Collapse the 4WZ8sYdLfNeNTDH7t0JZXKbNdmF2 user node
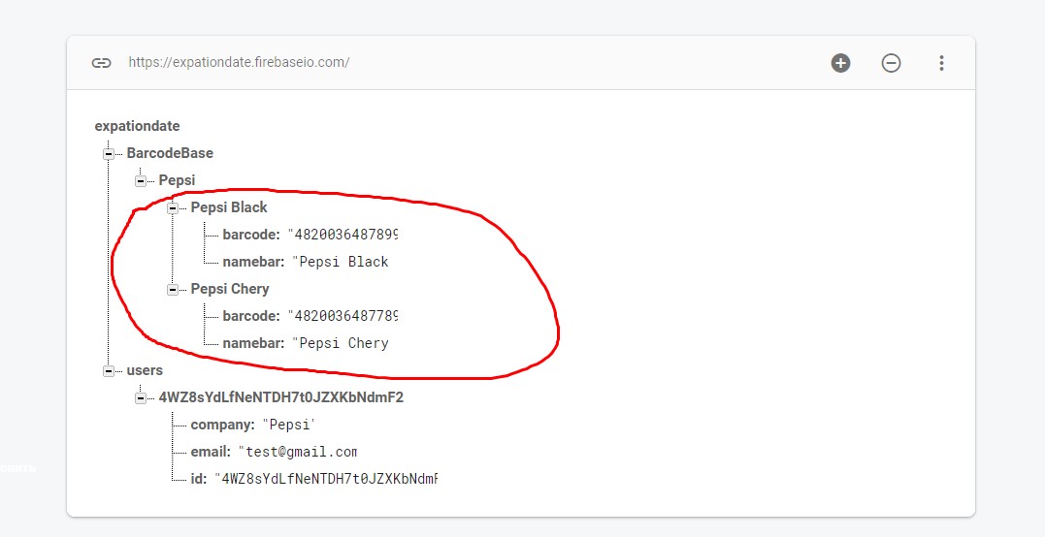 (x=140, y=398)
